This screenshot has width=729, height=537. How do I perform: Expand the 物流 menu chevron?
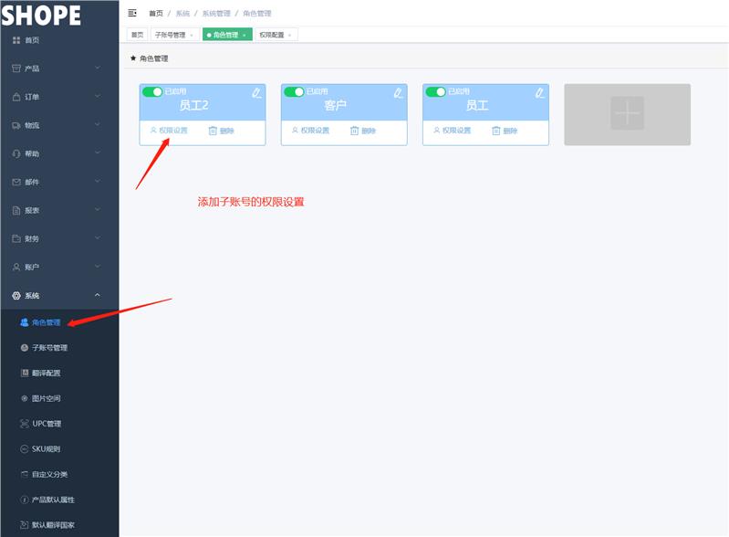click(98, 125)
